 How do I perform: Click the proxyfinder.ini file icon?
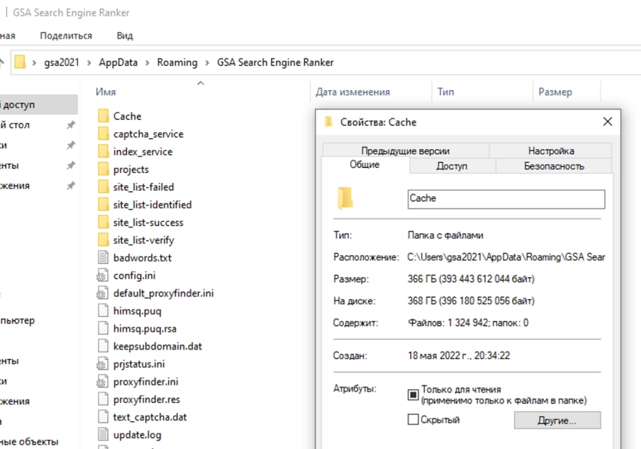click(x=102, y=382)
